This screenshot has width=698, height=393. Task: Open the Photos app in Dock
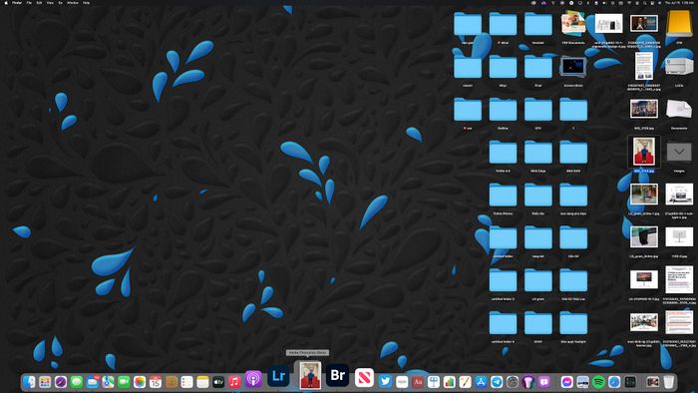pos(140,382)
